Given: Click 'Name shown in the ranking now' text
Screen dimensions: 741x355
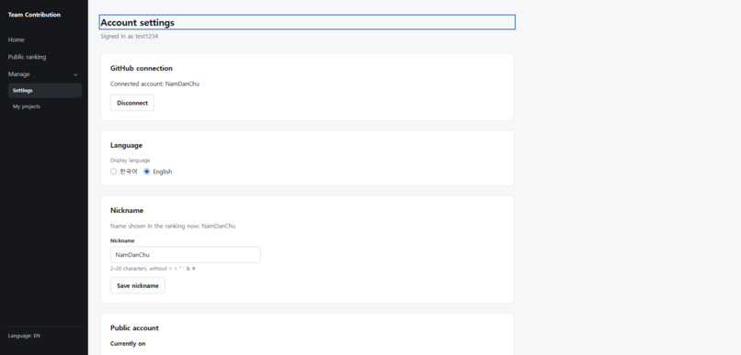Looking at the screenshot, I should (x=173, y=227).
